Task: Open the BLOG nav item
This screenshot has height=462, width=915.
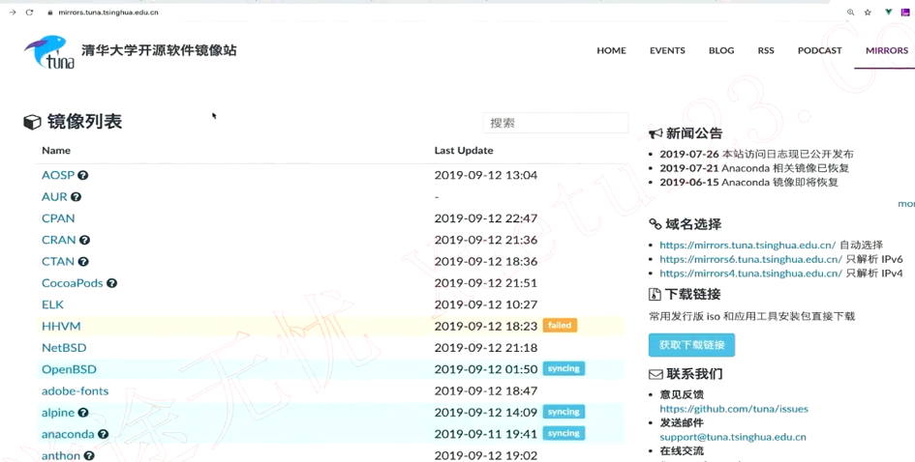Action: point(721,50)
